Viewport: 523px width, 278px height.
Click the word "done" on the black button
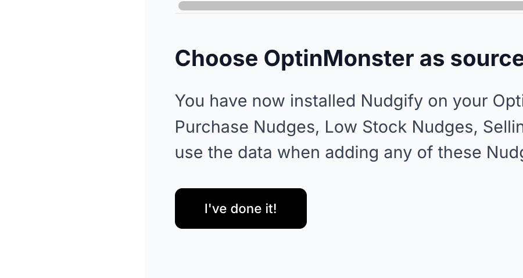(246, 209)
